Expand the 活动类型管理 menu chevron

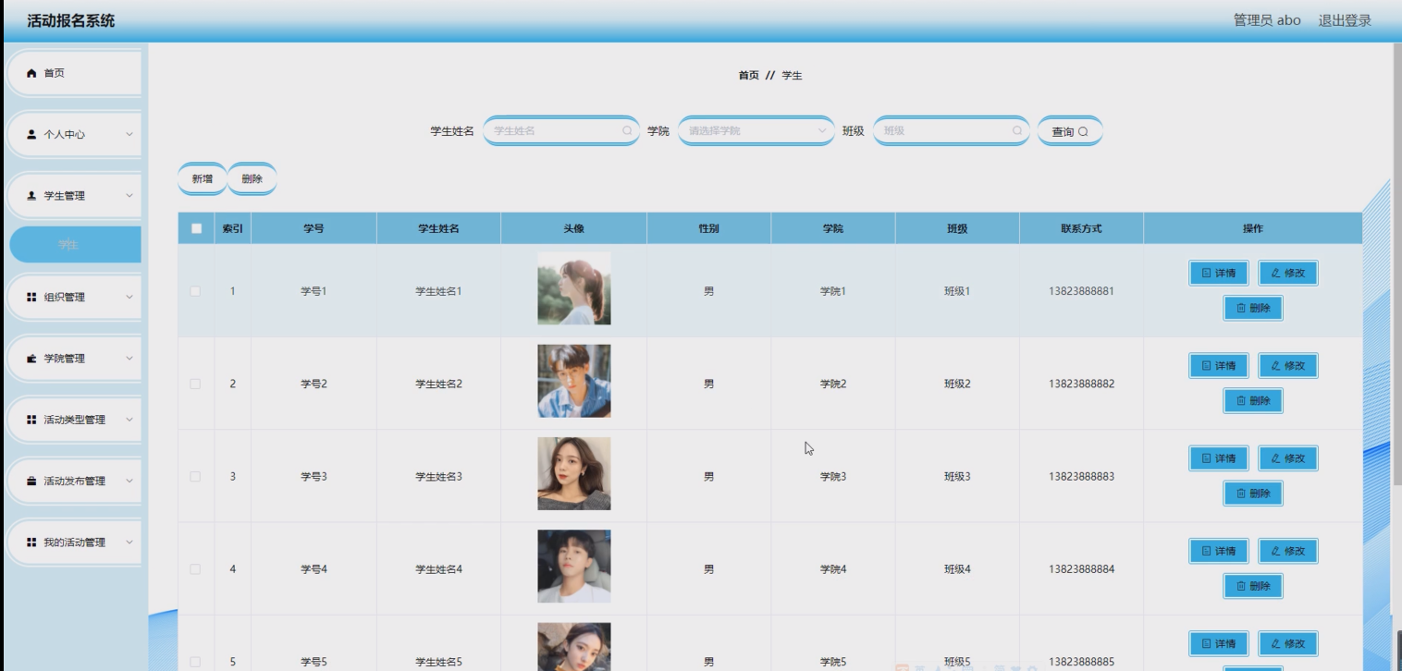129,420
